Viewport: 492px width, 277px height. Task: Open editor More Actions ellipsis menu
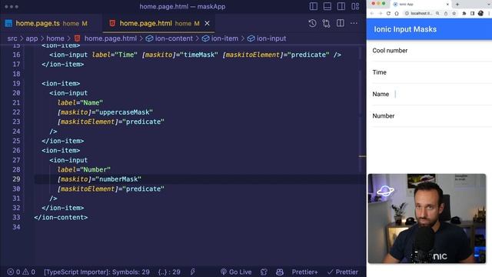click(354, 23)
